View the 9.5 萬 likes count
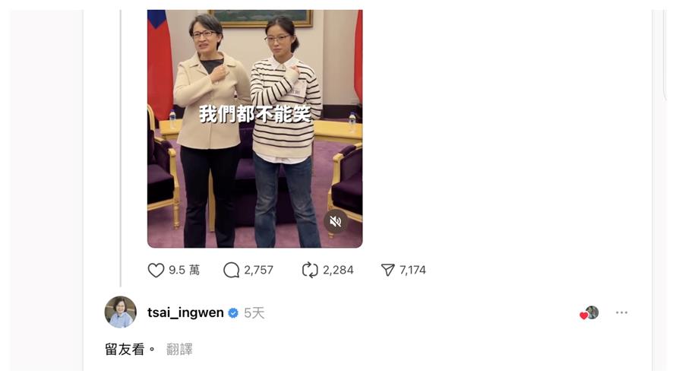The width and height of the screenshot is (676, 380). pyautogui.click(x=184, y=270)
